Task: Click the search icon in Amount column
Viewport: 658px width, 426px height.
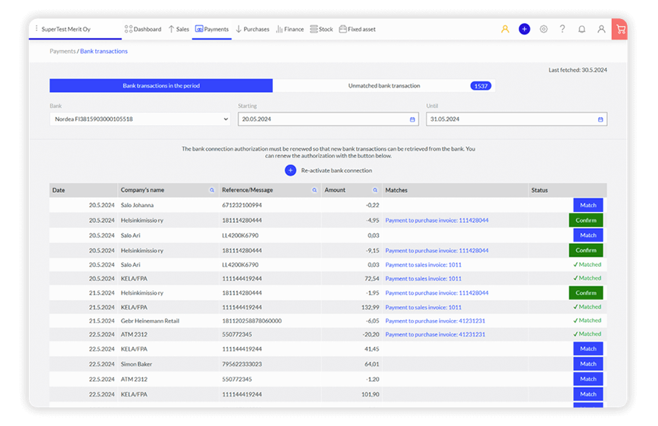Action: [374, 190]
